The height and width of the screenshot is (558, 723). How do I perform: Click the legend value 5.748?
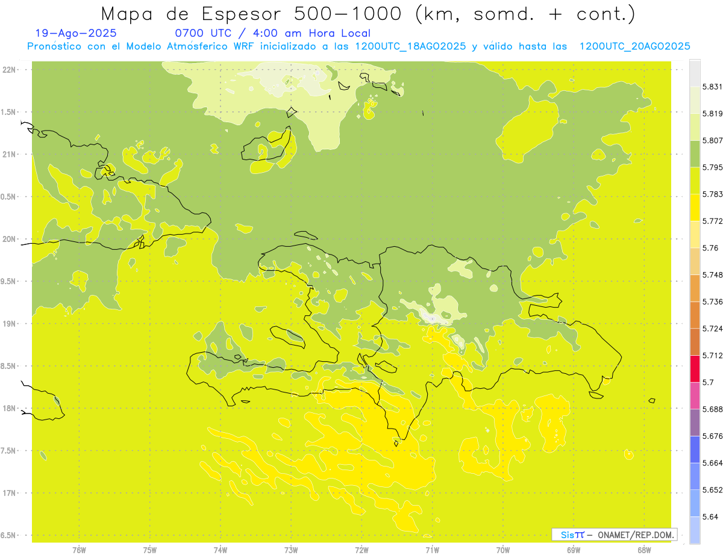(x=713, y=274)
